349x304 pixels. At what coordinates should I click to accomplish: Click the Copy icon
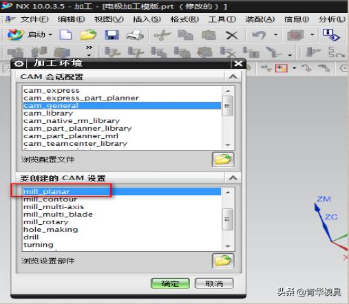(185, 35)
